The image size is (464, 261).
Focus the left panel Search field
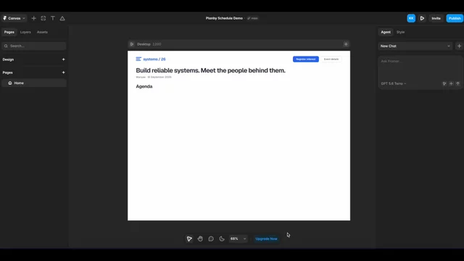coord(34,46)
